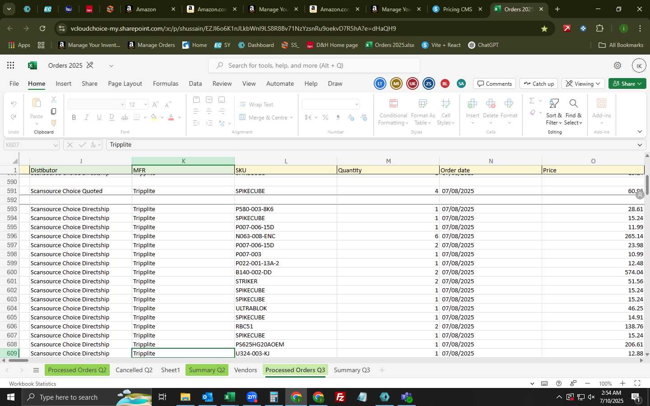Click the Undo arrow icon

pos(14,104)
